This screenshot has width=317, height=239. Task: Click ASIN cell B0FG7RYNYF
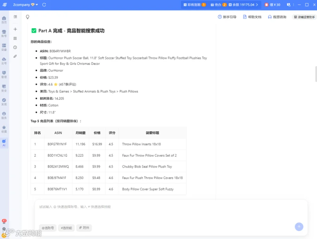pos(57,144)
